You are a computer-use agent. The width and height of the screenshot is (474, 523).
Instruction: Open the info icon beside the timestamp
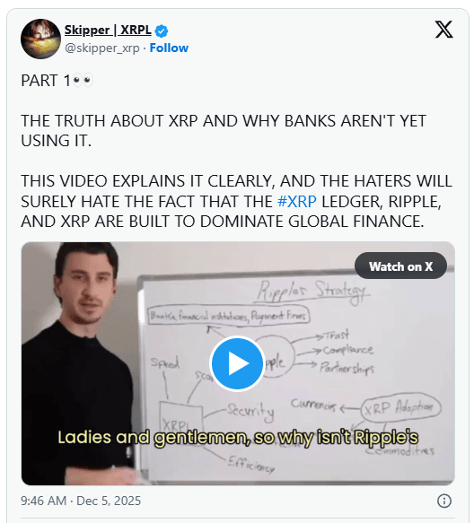(444, 501)
